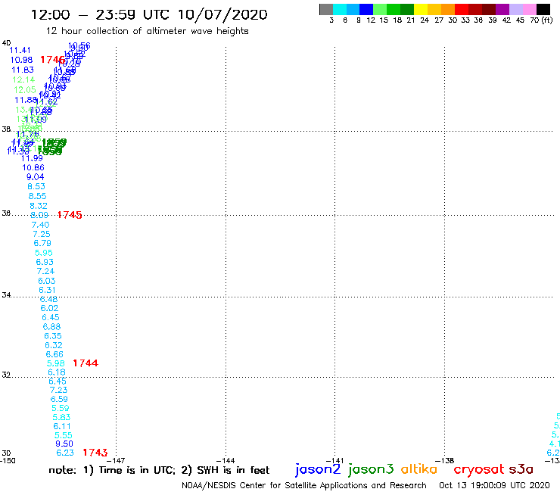Click the 6.11 wave height value

(x=62, y=426)
